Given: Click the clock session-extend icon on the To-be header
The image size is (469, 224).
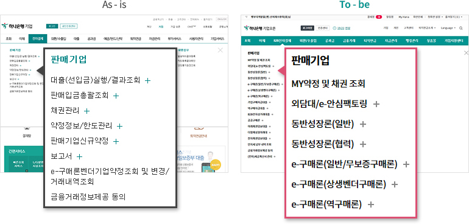Looking at the screenshot, I should 334,28.
